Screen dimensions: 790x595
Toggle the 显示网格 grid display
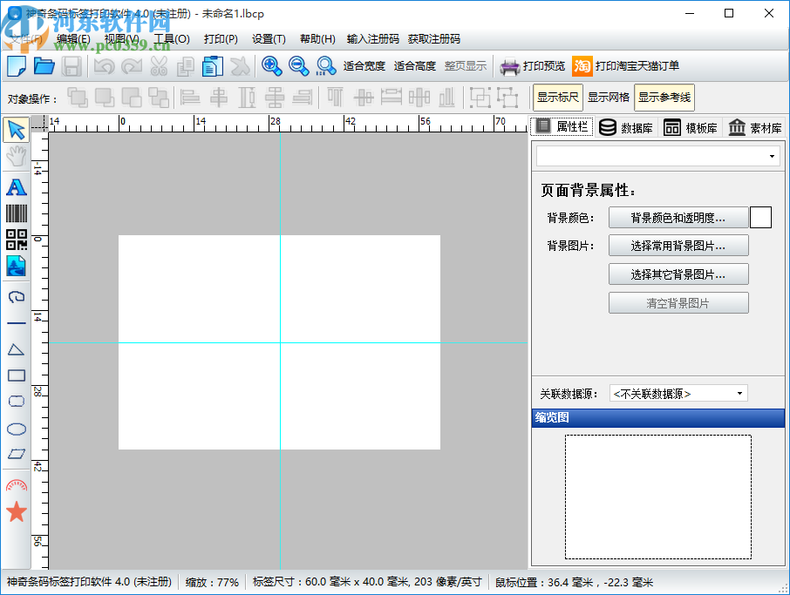[x=608, y=98]
